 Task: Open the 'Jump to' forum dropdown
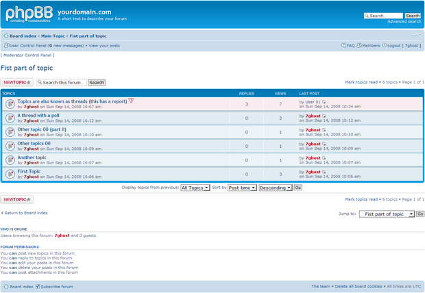coord(387,214)
